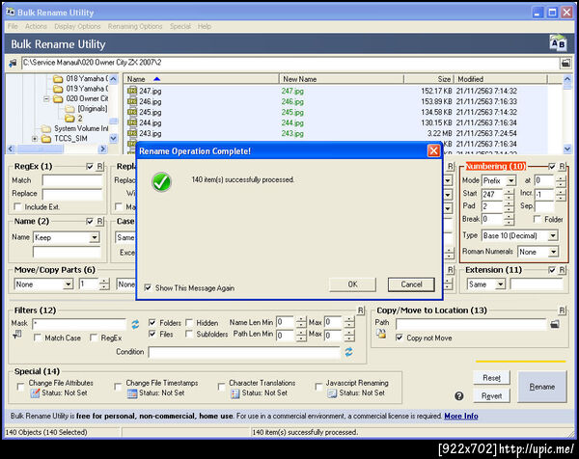The width and height of the screenshot is (579, 459).
Task: Click the Start value spinner in Numbering
Action: coord(509,194)
